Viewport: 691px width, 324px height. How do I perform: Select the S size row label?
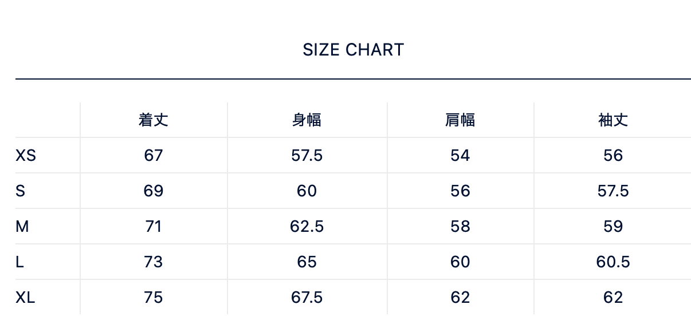pyautogui.click(x=21, y=191)
